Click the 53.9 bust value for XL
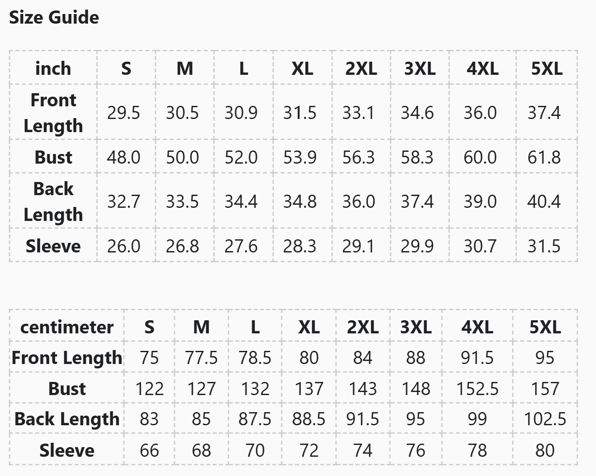Screen dimensions: 596x476 tap(300, 157)
